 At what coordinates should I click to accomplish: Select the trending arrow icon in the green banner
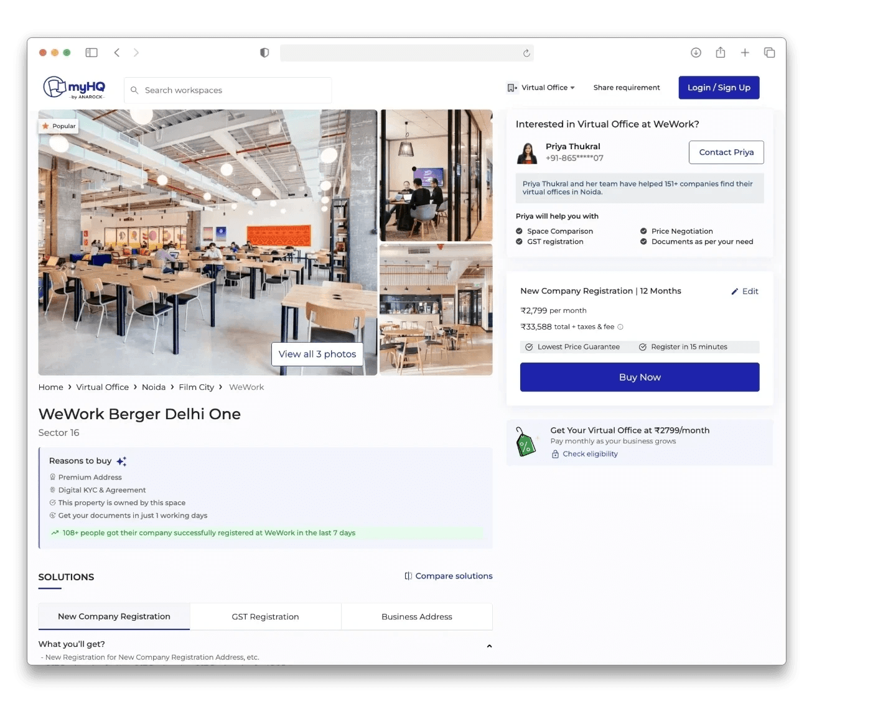55,533
